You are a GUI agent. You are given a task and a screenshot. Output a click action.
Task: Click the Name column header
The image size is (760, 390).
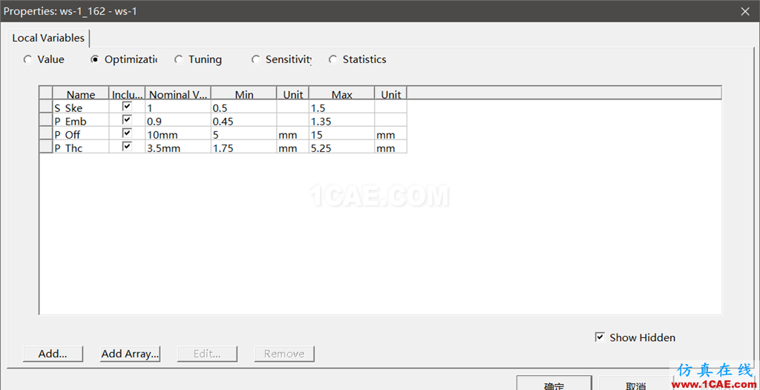tap(80, 93)
